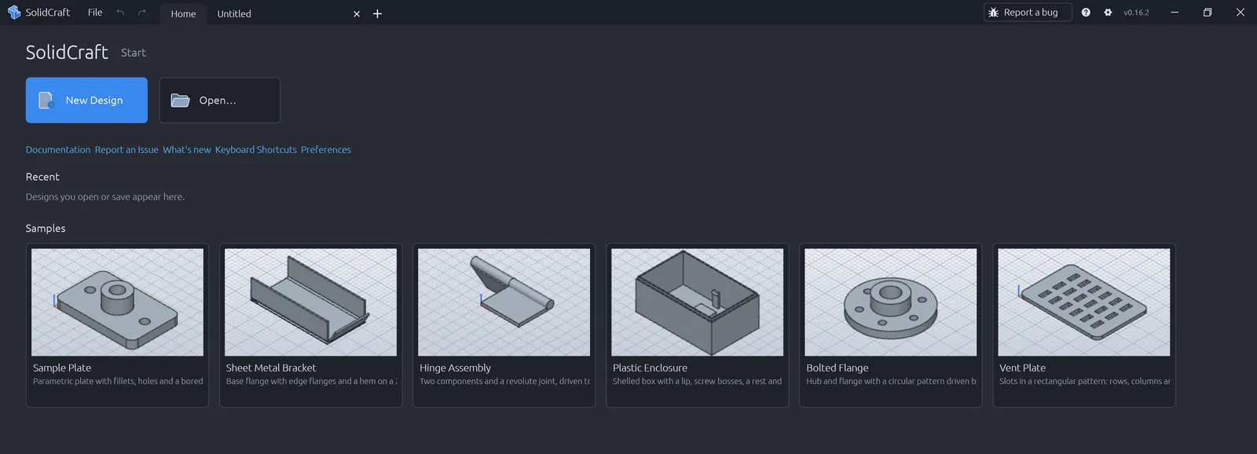This screenshot has width=1257, height=454.
Task: Click the Samples section heading
Action: point(46,229)
